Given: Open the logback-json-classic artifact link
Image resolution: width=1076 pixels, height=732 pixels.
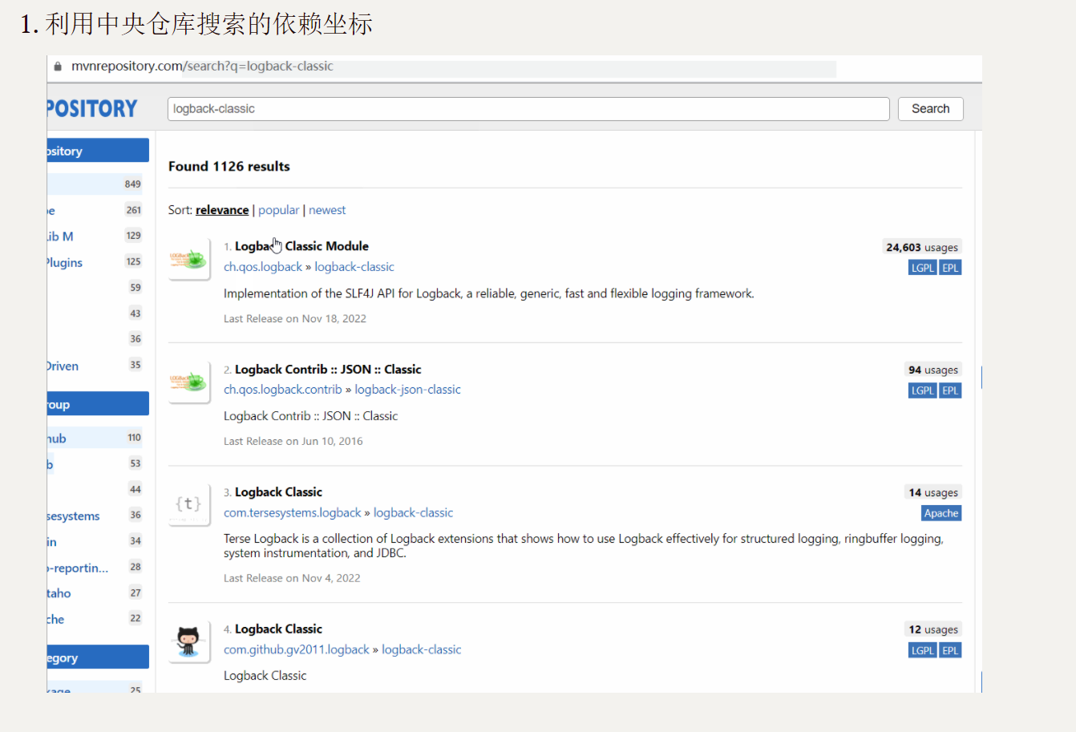Looking at the screenshot, I should [407, 390].
